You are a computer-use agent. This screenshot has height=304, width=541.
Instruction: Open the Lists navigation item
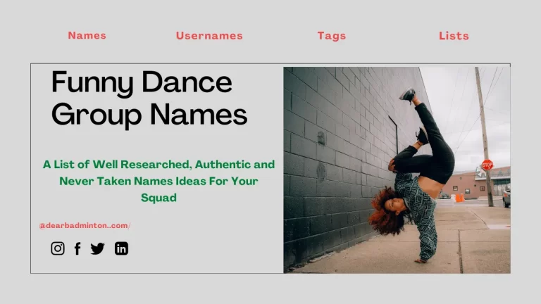coord(454,35)
